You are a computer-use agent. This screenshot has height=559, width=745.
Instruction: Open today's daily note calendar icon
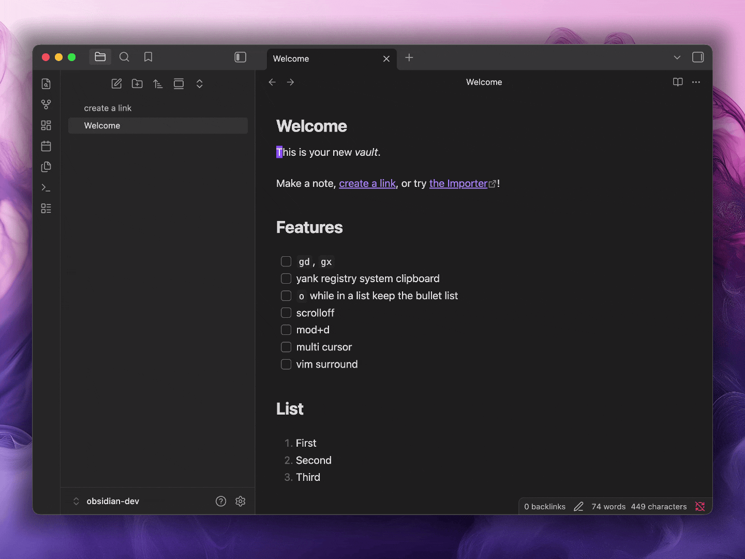(46, 146)
